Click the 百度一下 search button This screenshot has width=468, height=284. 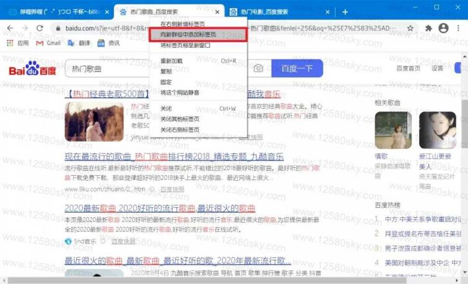297,68
